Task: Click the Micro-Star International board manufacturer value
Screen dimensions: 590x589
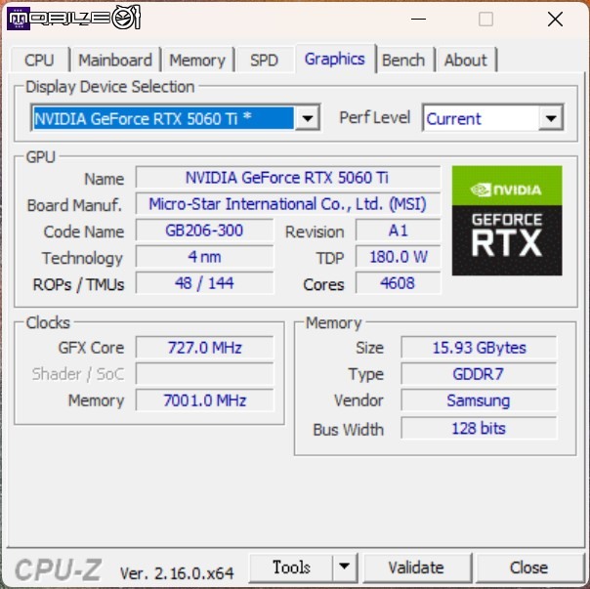Action: (288, 203)
